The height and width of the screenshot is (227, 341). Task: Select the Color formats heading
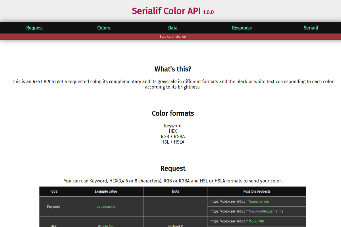(x=173, y=113)
